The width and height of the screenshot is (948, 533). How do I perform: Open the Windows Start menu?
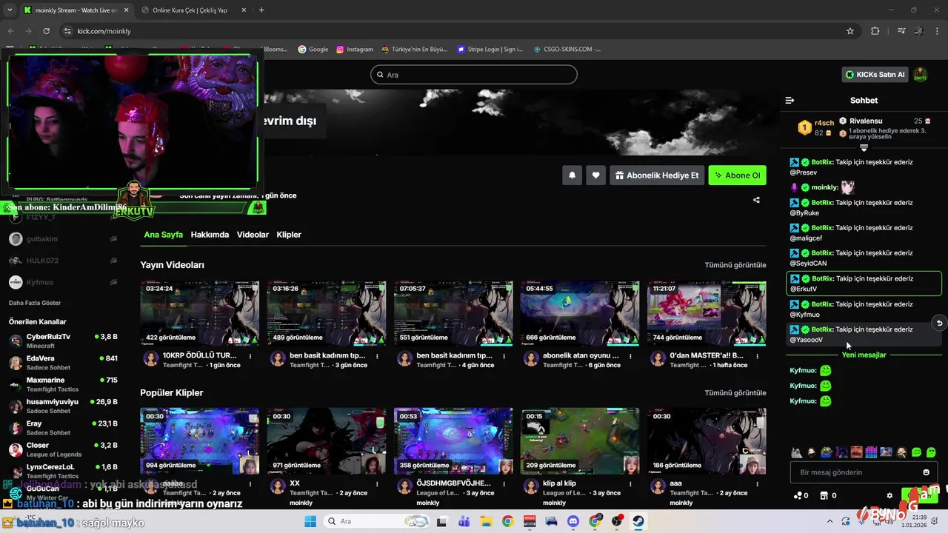pyautogui.click(x=310, y=521)
